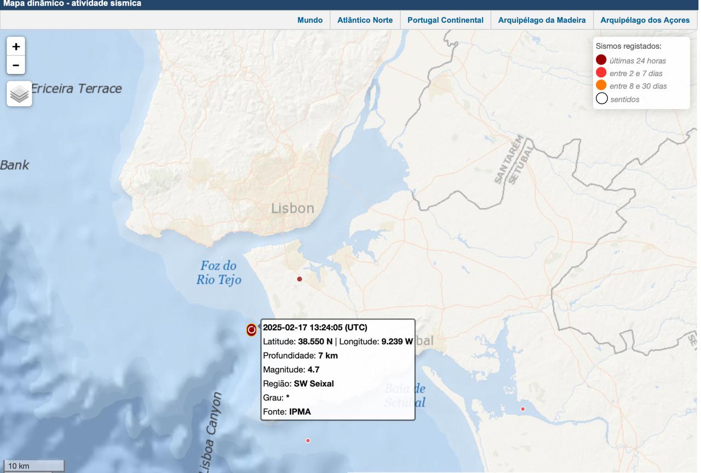
Task: Click the 'Fonte: IPMA' text in popup
Action: coord(287,412)
